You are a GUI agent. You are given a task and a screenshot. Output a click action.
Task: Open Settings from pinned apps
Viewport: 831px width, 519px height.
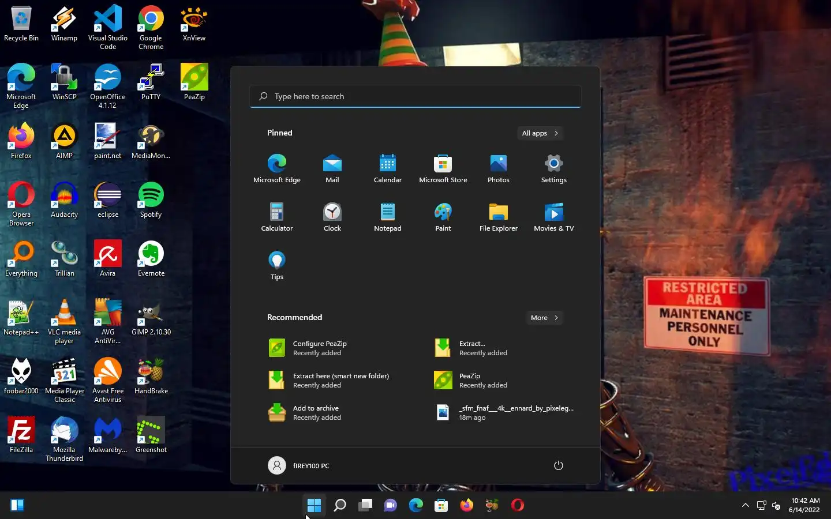coord(553,168)
